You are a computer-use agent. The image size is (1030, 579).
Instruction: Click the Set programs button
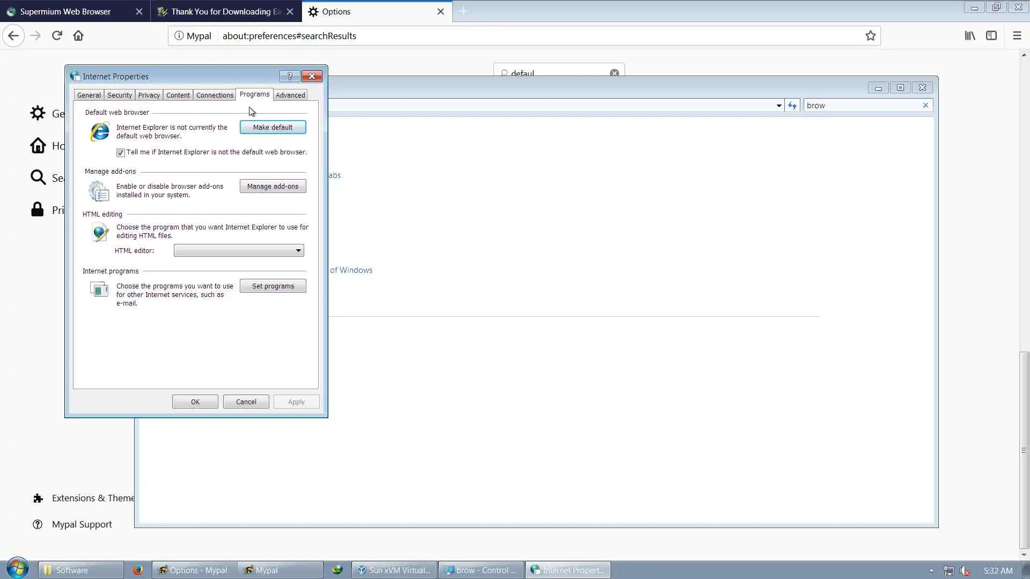(273, 286)
